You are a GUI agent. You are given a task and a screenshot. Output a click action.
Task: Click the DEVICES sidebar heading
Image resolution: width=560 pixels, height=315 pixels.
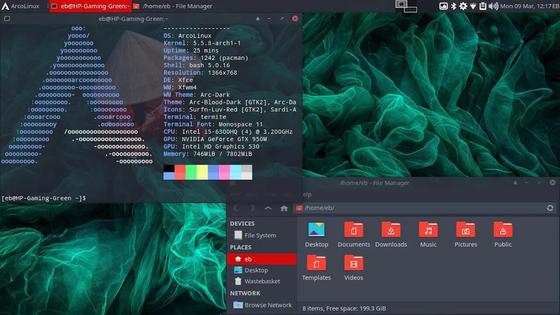[242, 224]
